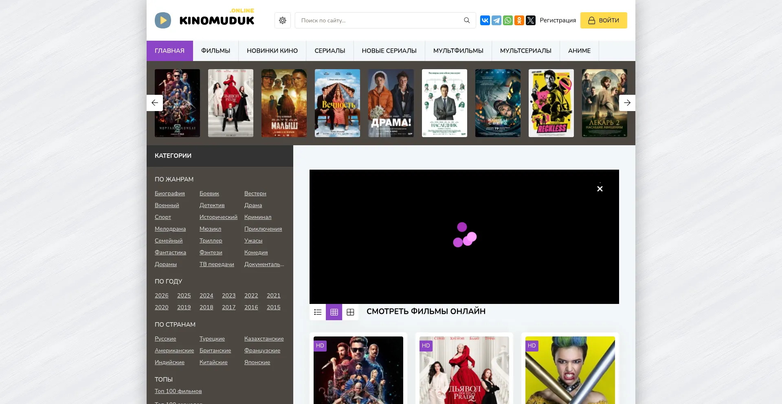
Task: Open the Вечность carousel poster
Action: pos(337,103)
